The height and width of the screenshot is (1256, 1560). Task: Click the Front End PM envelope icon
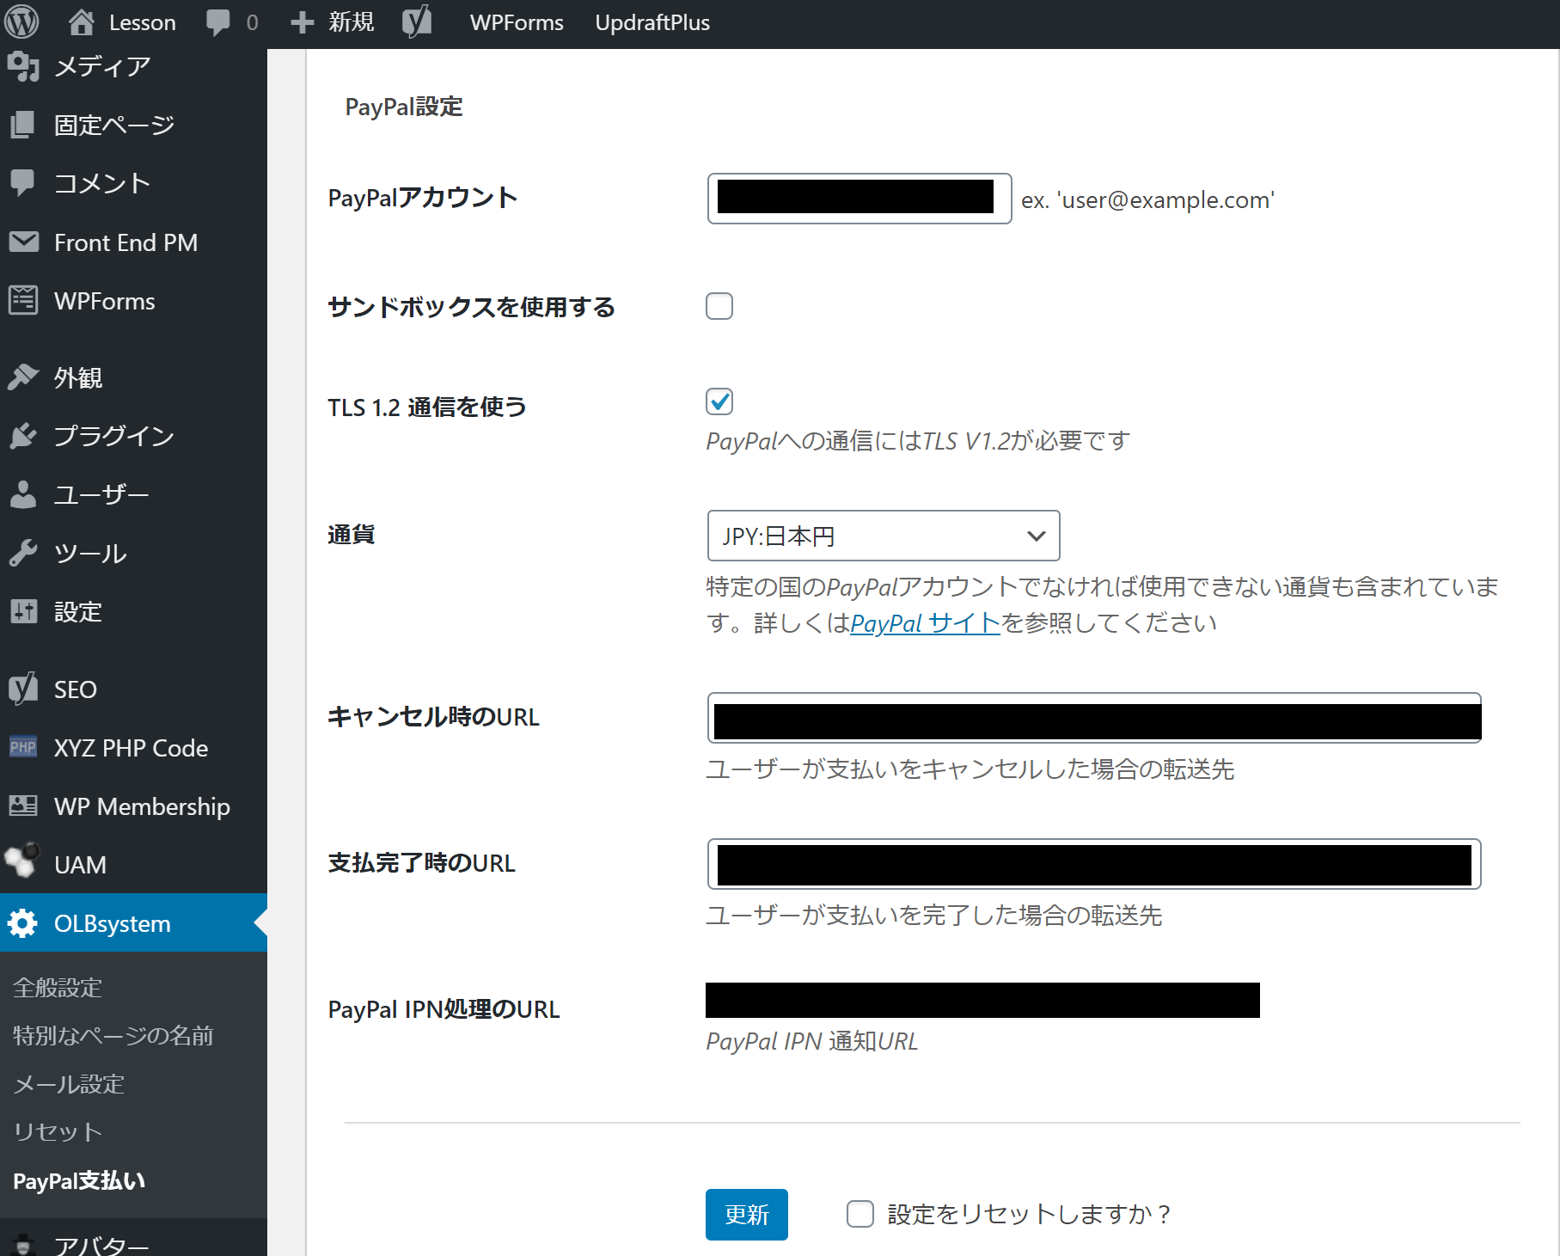23,242
